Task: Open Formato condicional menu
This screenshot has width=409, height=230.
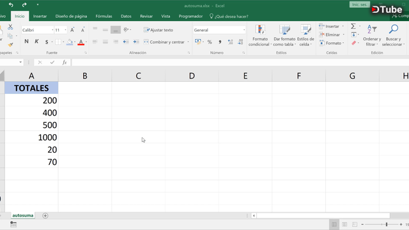Action: tap(260, 36)
